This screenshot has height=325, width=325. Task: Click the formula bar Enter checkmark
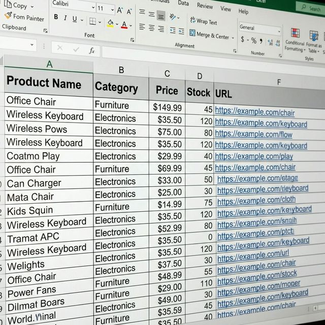(76, 49)
